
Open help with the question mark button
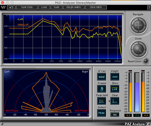(149, 8)
